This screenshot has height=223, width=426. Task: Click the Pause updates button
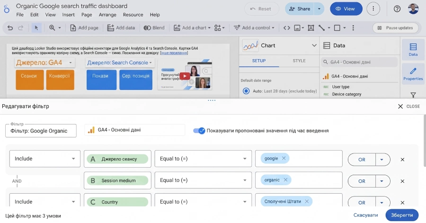point(395,28)
